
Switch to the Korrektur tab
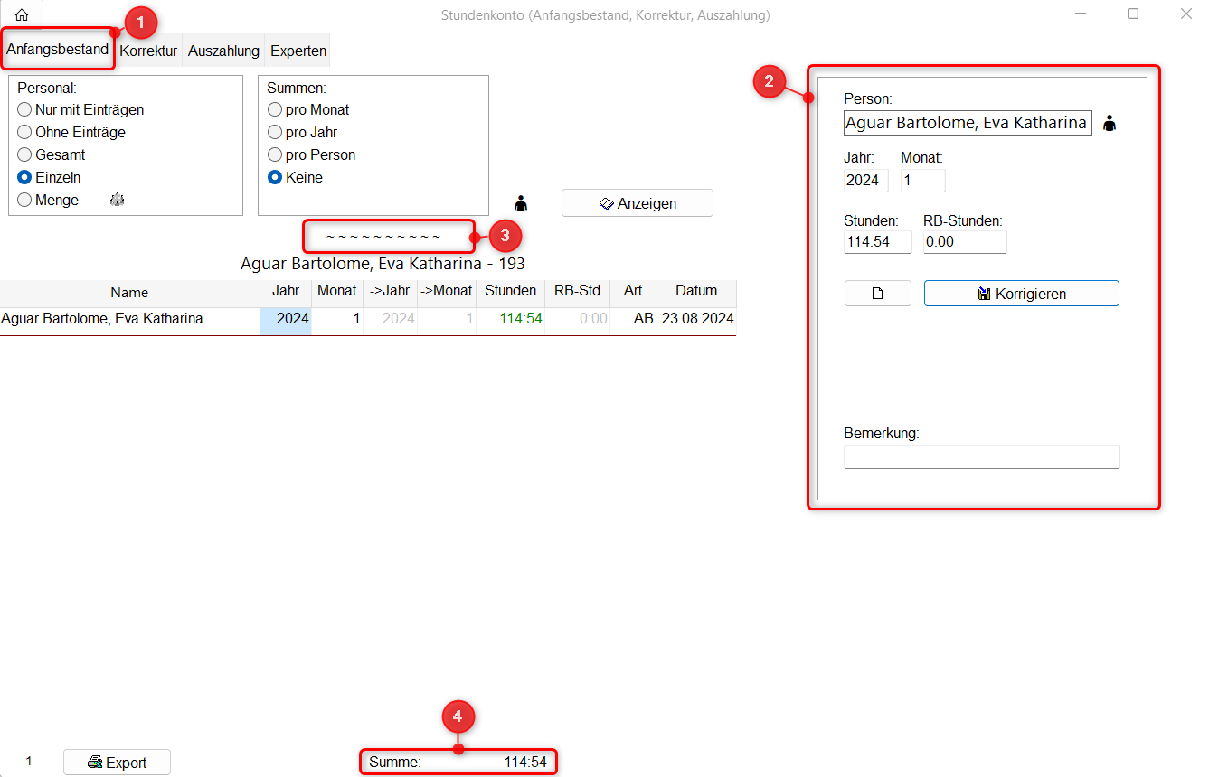click(148, 51)
